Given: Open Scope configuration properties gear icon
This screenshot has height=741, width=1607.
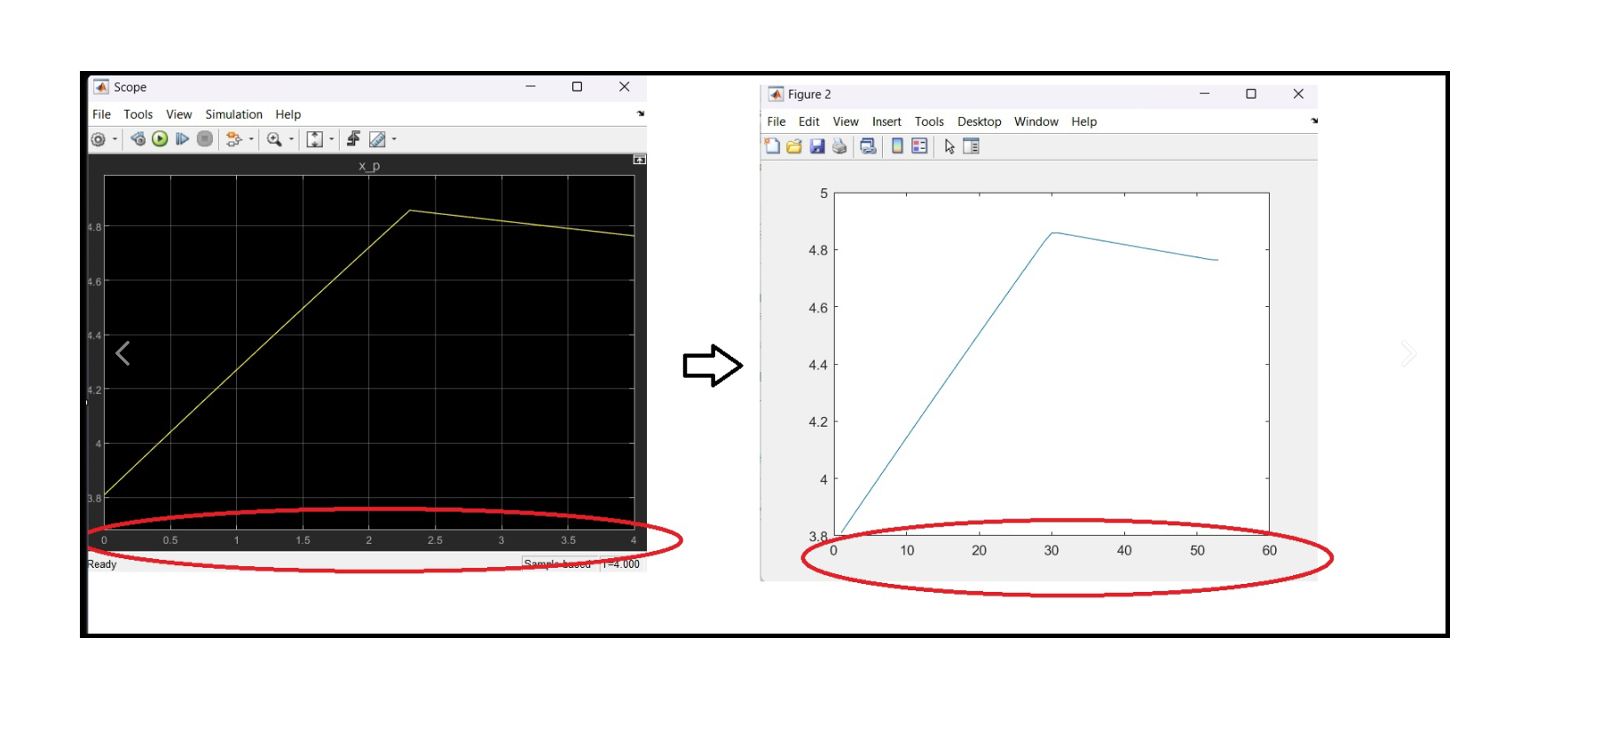Looking at the screenshot, I should (x=98, y=139).
